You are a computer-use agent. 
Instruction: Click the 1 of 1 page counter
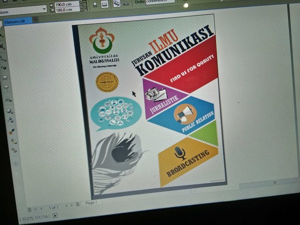pyautogui.click(x=53, y=208)
